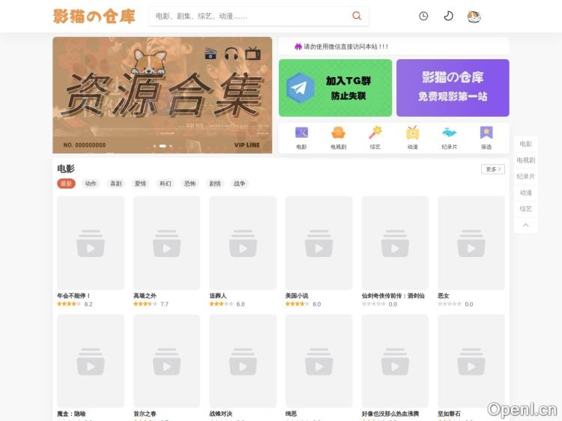Click the 电影 section heading
Screen dimensions: 562x421
(66, 169)
